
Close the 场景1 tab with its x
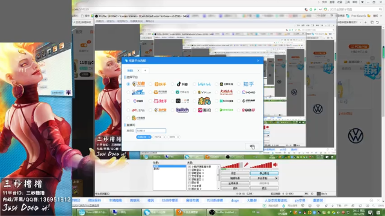[138, 71]
